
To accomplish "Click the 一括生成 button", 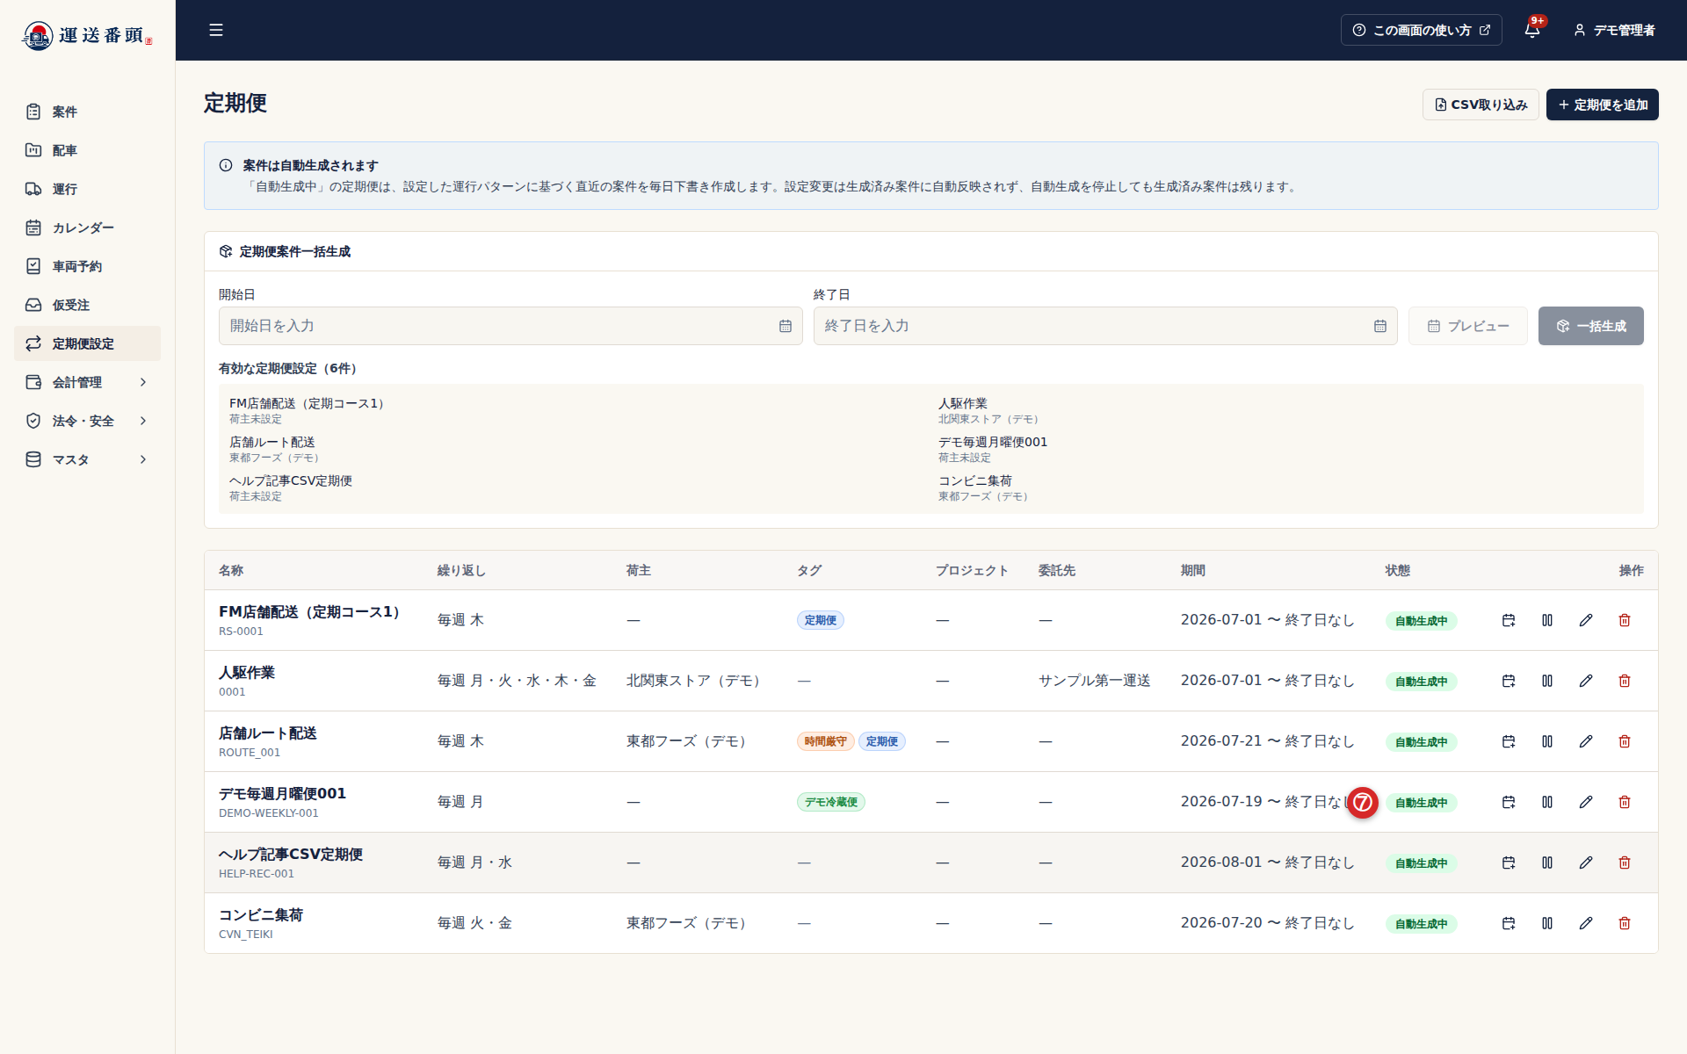I will click(1591, 326).
